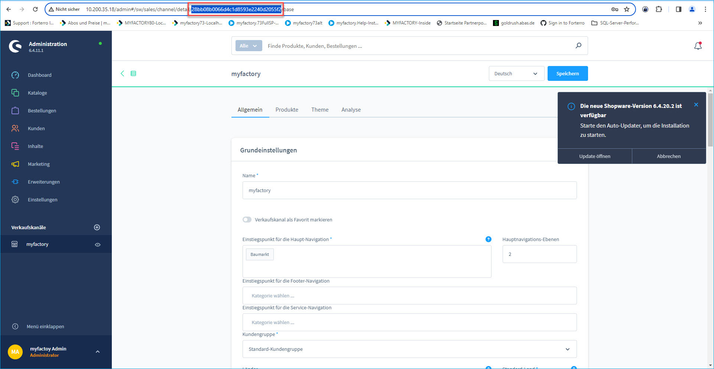714x369 pixels.
Task: Reload the browser page
Action: [35, 9]
